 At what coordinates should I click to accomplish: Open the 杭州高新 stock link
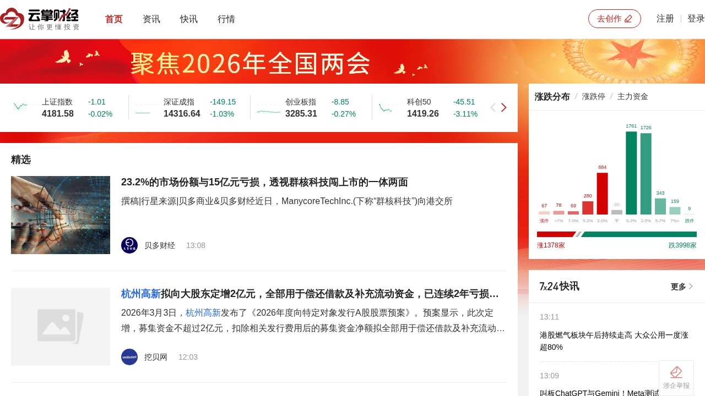coord(140,294)
